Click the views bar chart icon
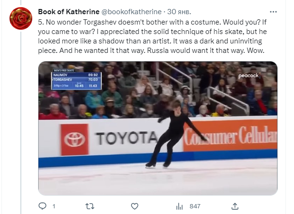Image resolution: width=294 pixels, height=214 pixels. (x=180, y=206)
